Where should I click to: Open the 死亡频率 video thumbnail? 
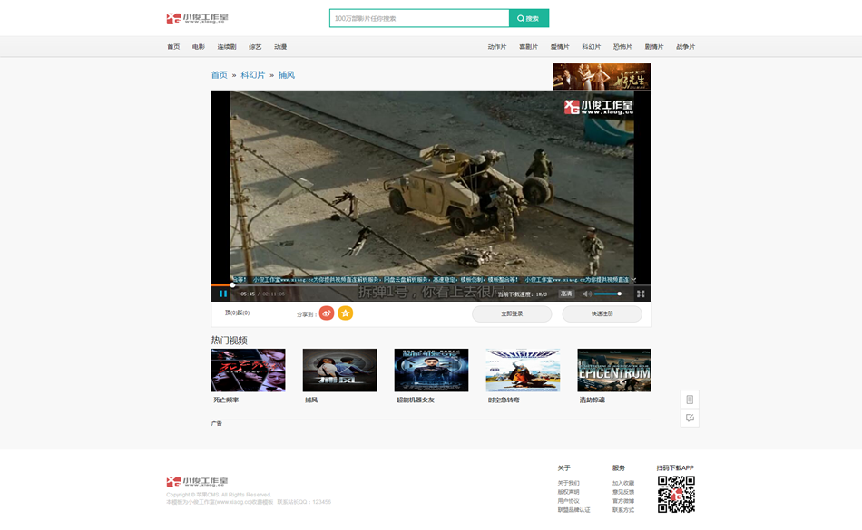point(249,371)
